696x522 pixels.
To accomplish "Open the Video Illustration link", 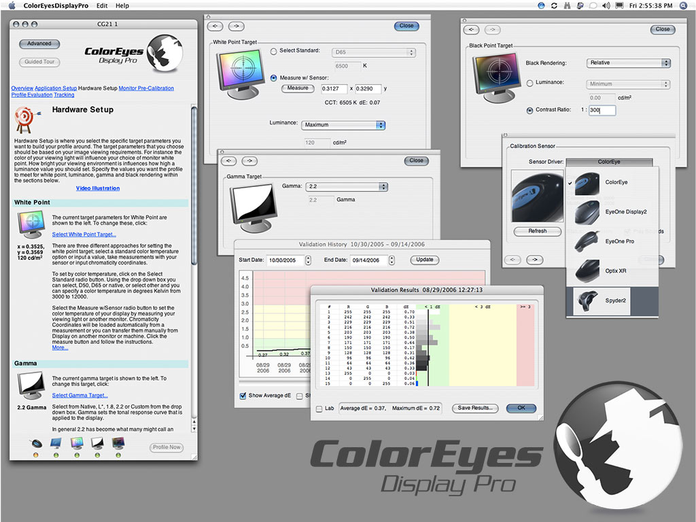I will pyautogui.click(x=98, y=188).
